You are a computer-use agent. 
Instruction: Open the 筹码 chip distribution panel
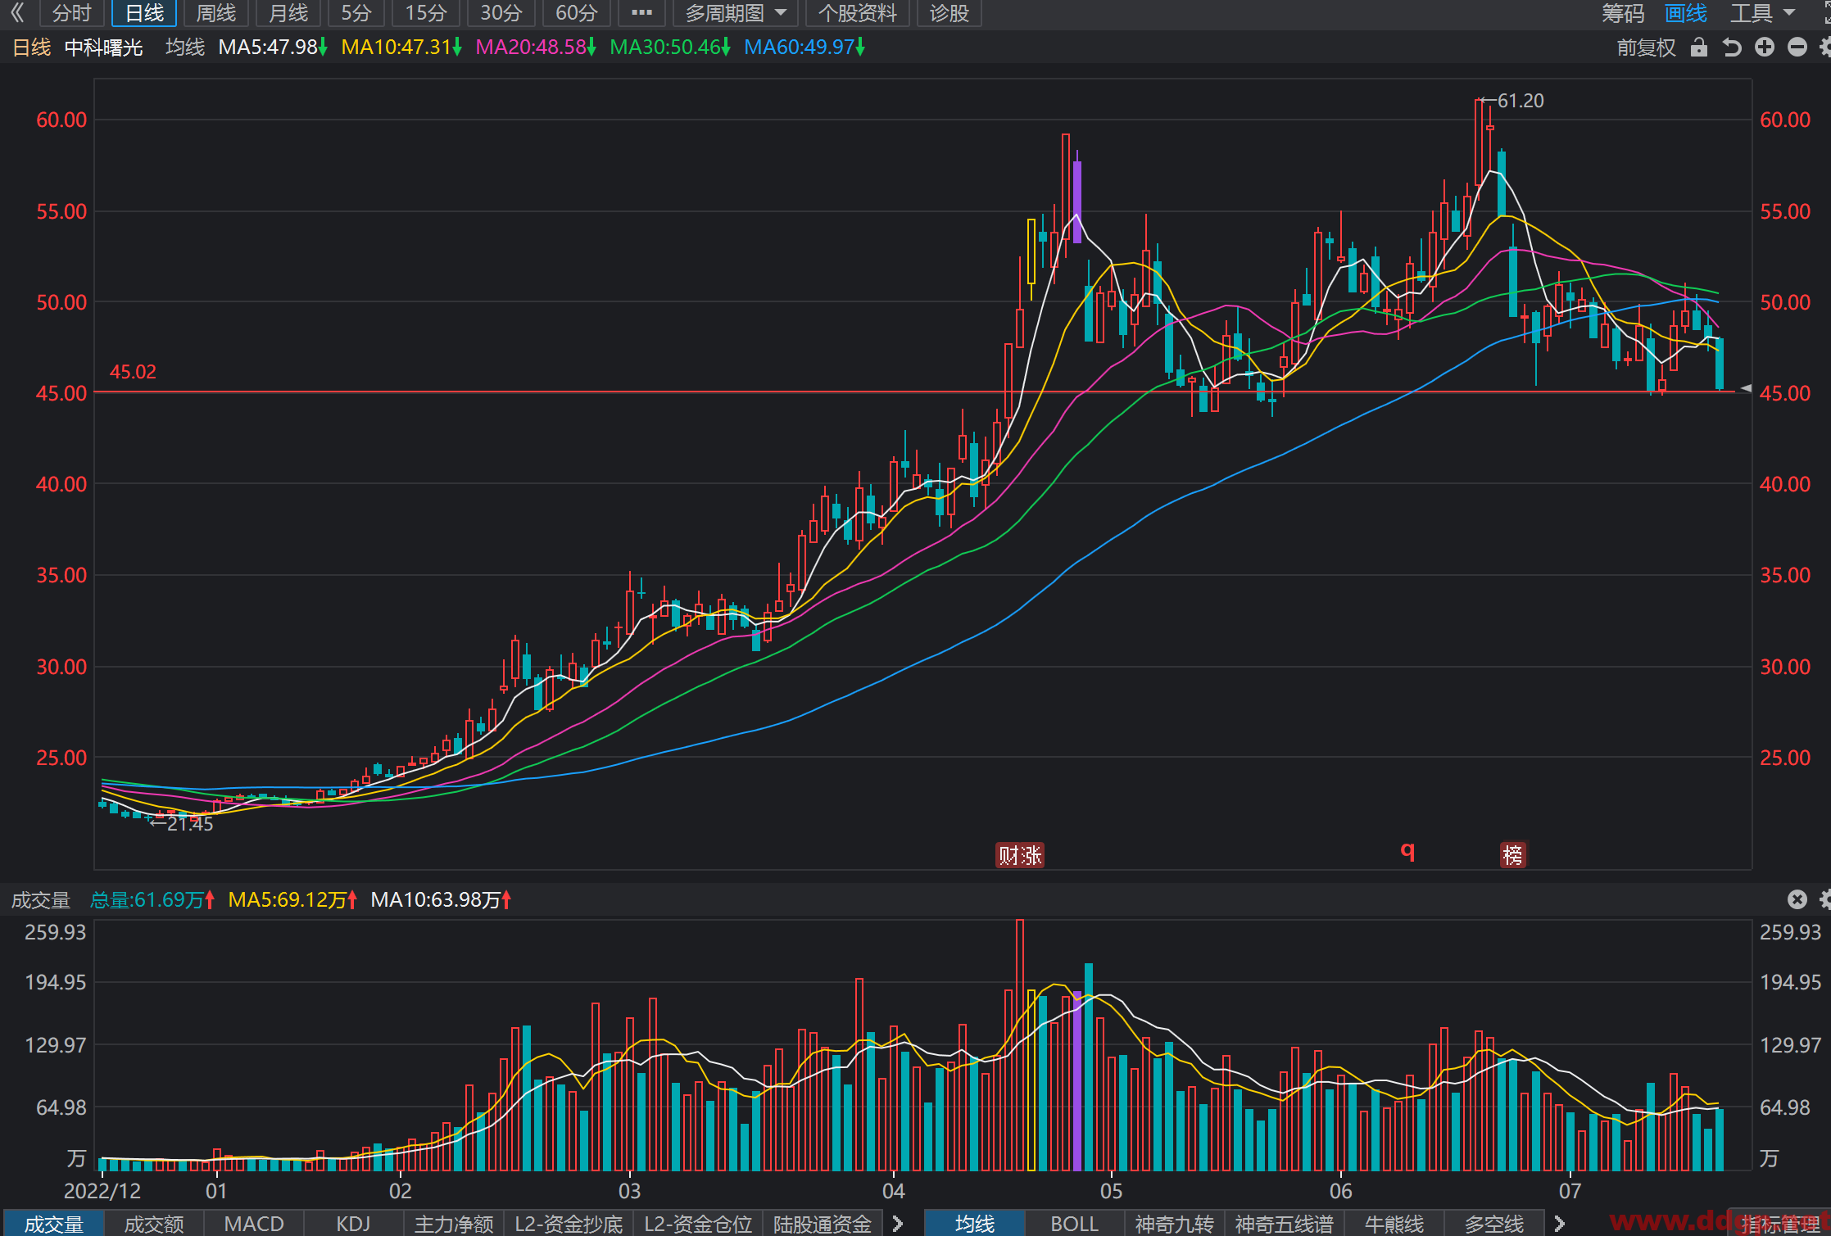click(x=1623, y=13)
